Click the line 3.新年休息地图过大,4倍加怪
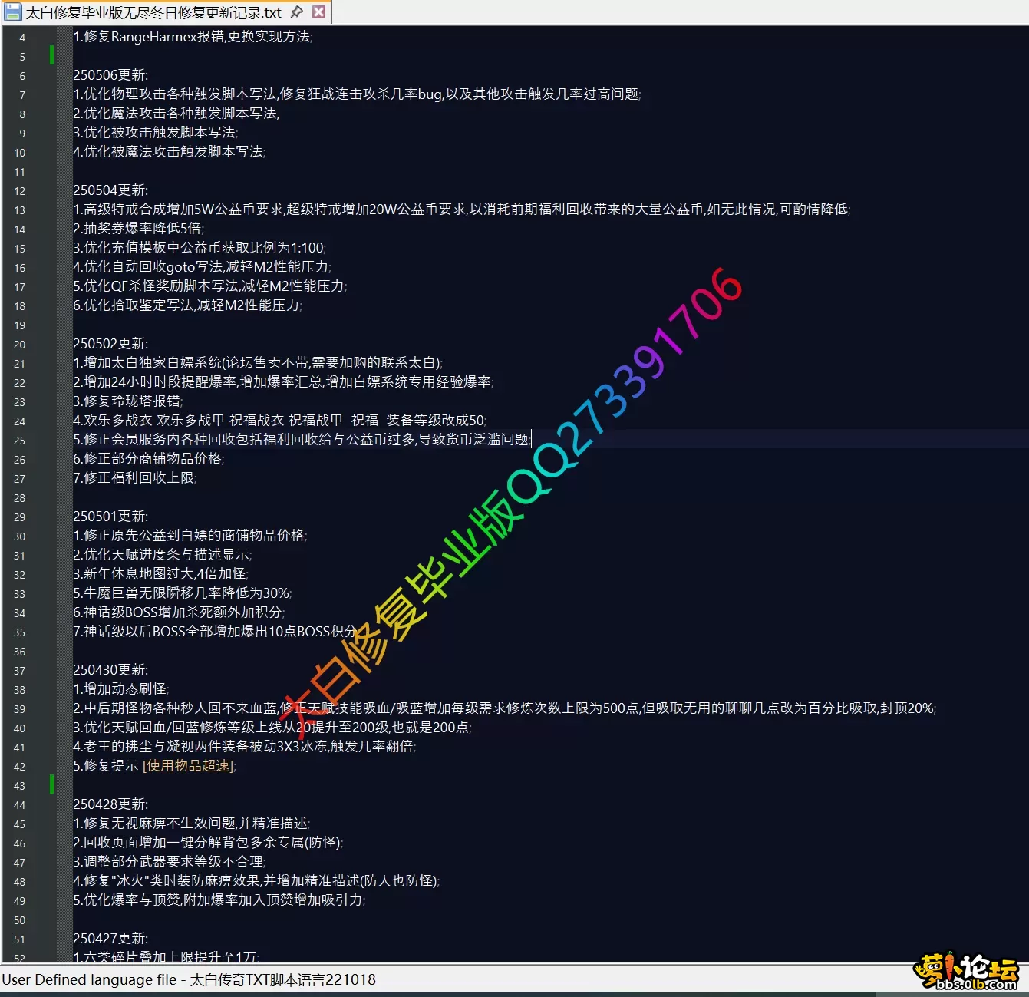This screenshot has height=997, width=1029. (161, 574)
